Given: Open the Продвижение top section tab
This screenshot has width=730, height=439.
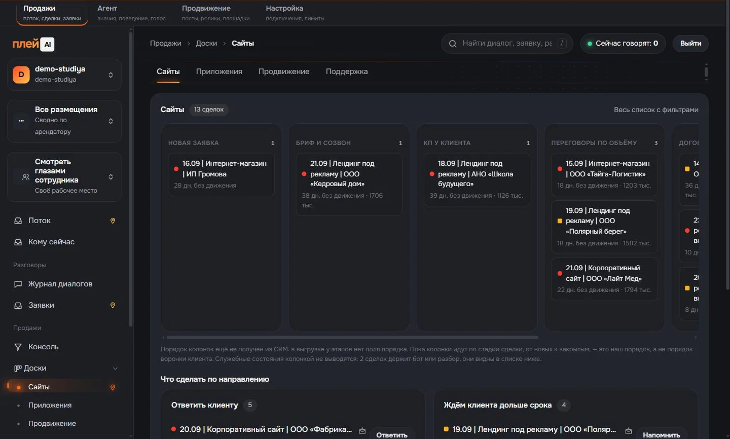Looking at the screenshot, I should [215, 13].
